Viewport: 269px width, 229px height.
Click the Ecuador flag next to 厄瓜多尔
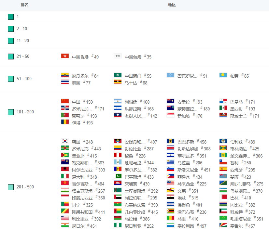click(65, 75)
